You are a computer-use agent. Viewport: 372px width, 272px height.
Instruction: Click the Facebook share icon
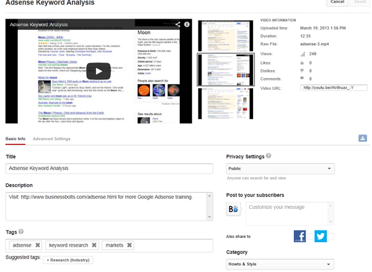pos(299,236)
